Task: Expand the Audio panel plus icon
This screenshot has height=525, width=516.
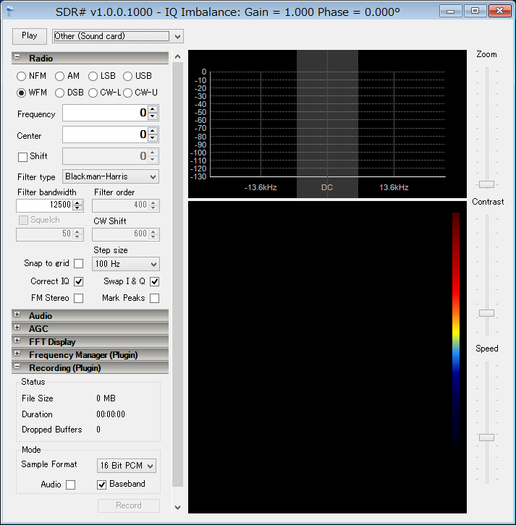Action: 17,315
